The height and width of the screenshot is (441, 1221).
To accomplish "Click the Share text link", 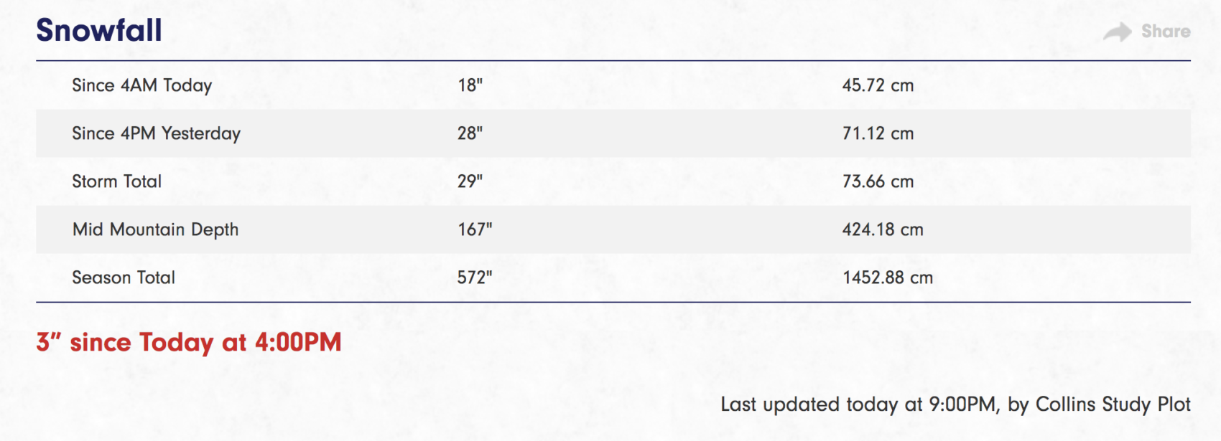I will [1166, 32].
